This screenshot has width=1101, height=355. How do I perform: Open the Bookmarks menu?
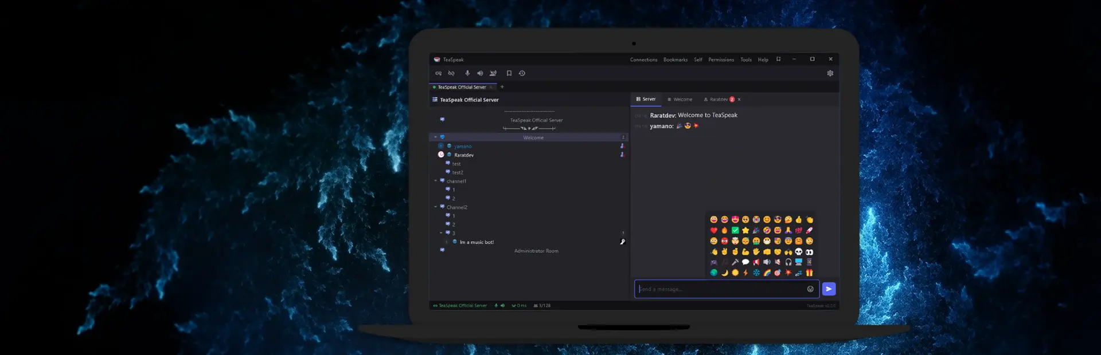click(x=676, y=60)
